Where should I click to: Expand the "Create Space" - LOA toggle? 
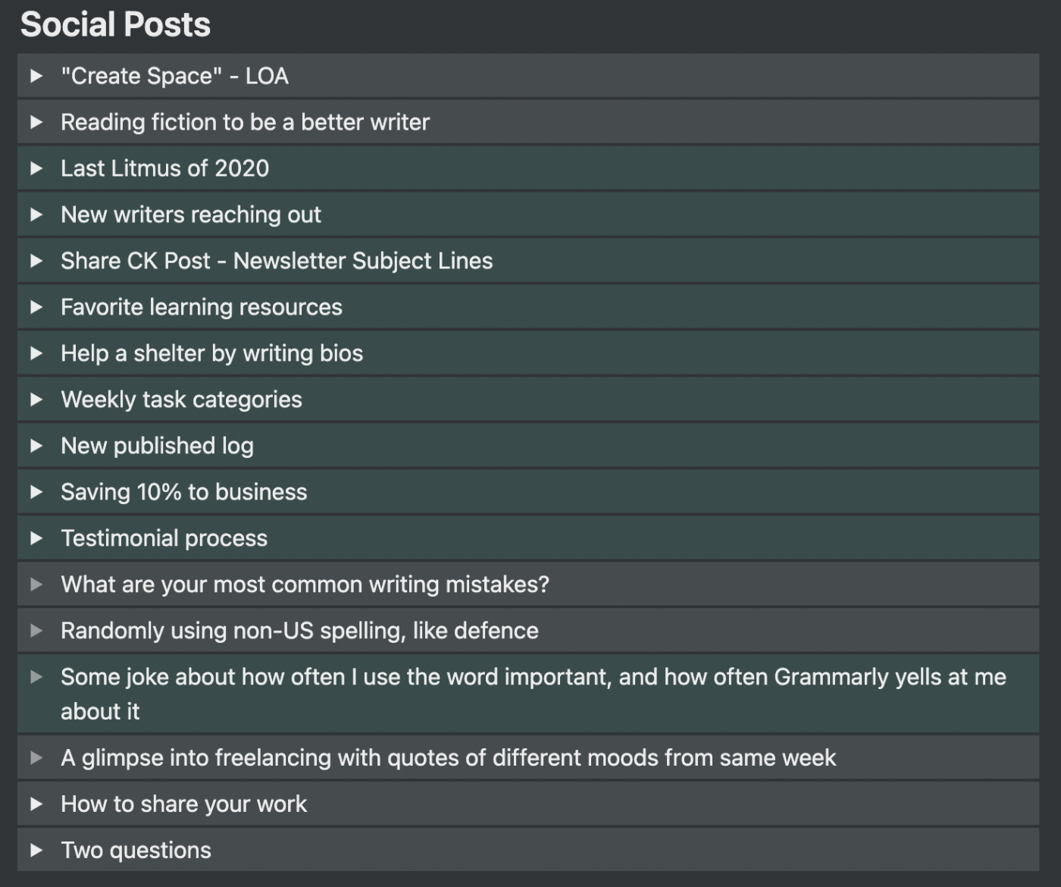(x=36, y=76)
